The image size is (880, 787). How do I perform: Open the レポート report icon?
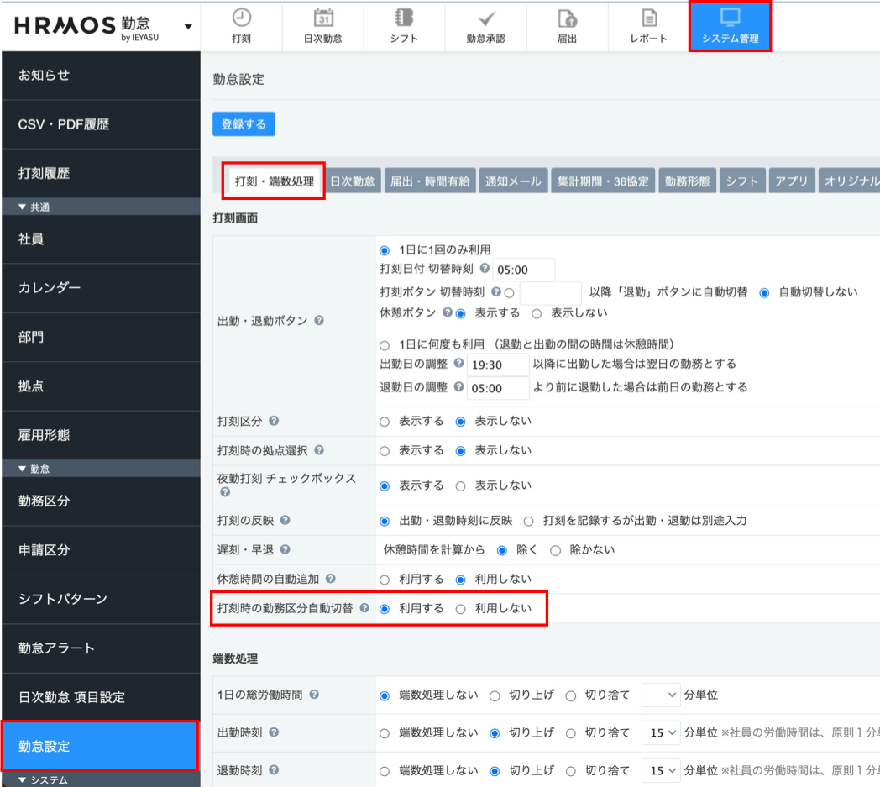coord(648,18)
